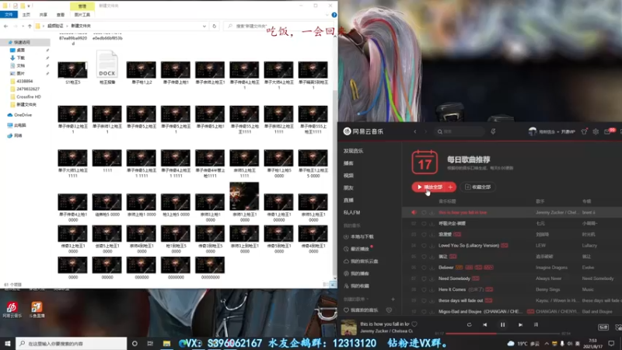Like these days will fade out heart
This screenshot has height=350, width=622.
(424, 300)
